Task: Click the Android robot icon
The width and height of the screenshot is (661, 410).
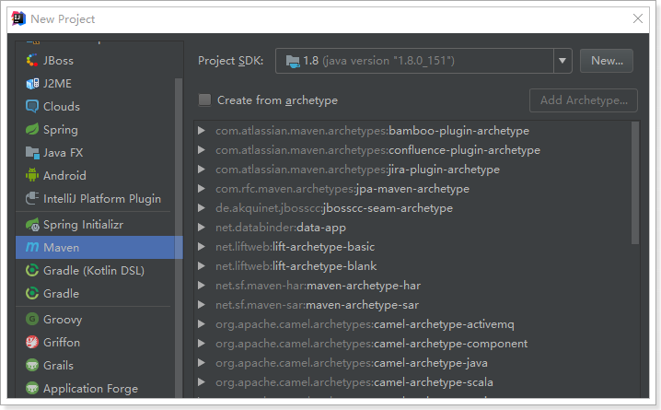Action: point(33,176)
